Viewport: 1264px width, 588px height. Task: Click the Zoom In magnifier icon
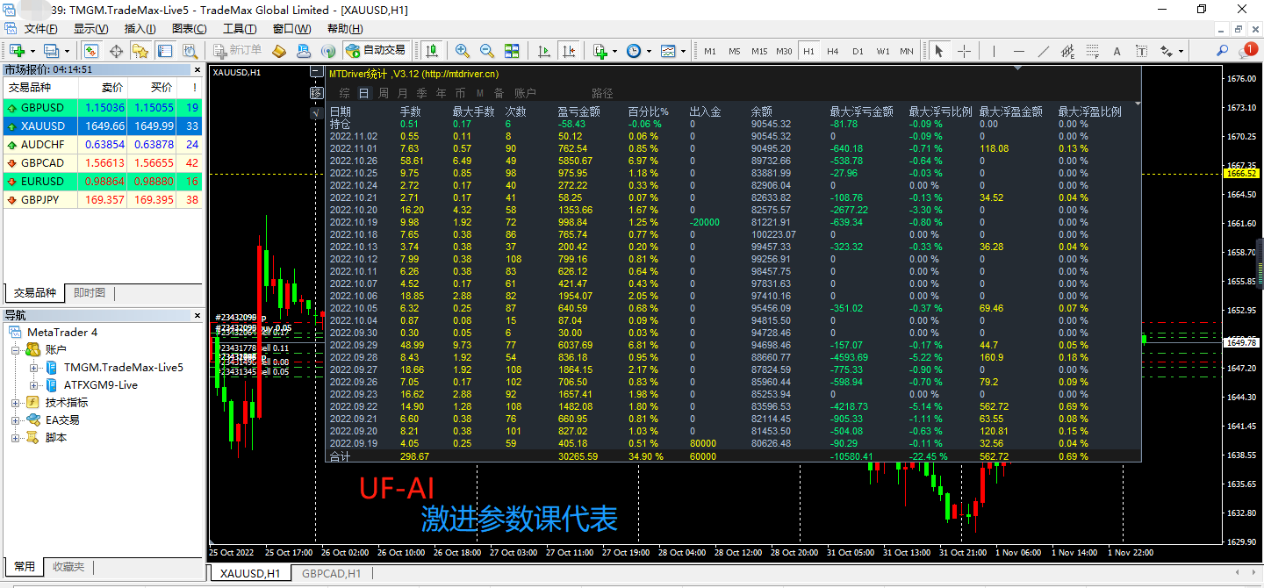(x=463, y=50)
